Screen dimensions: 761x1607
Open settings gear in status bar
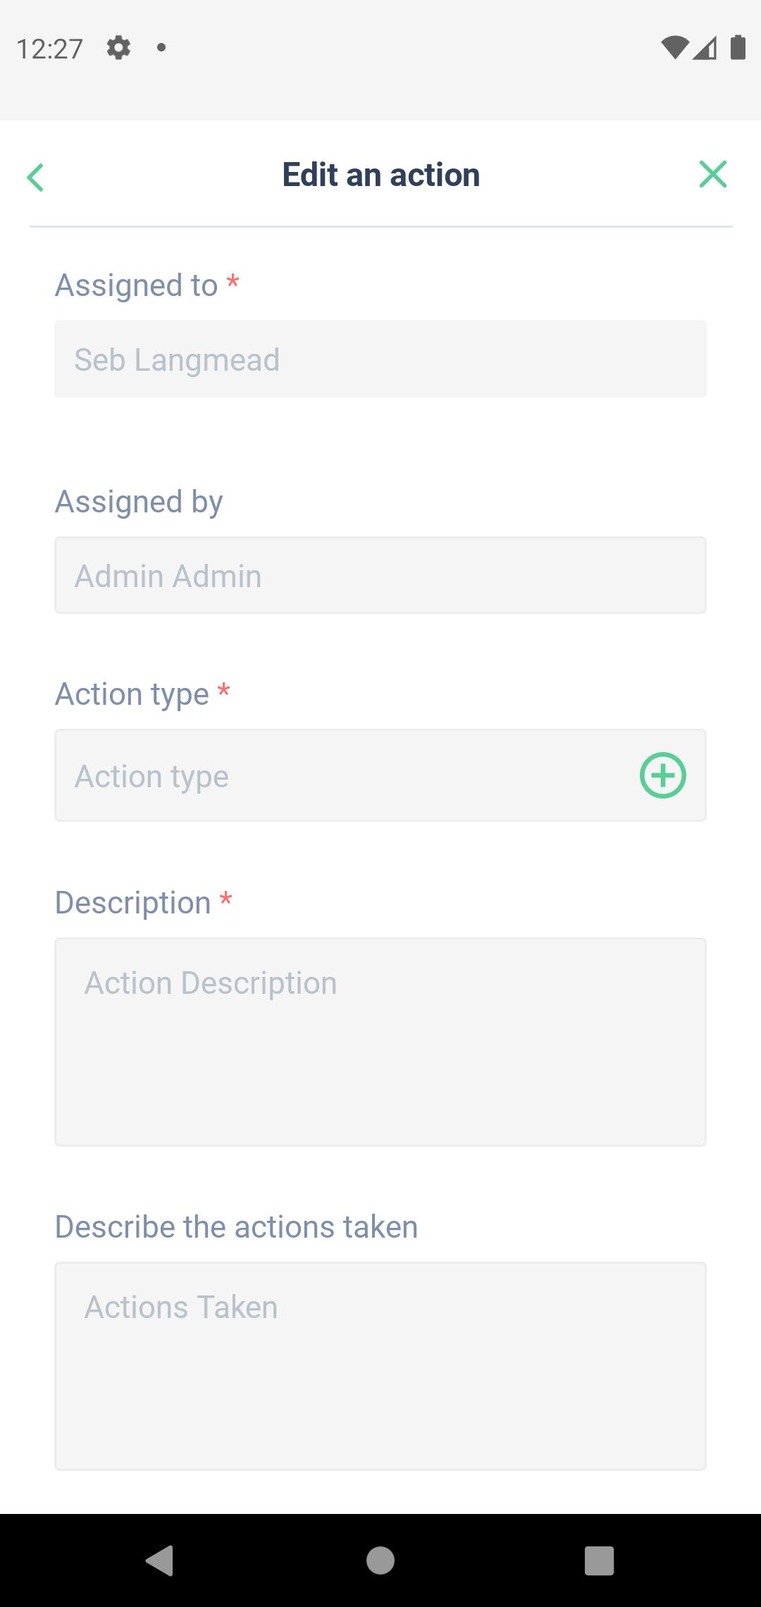pos(118,48)
